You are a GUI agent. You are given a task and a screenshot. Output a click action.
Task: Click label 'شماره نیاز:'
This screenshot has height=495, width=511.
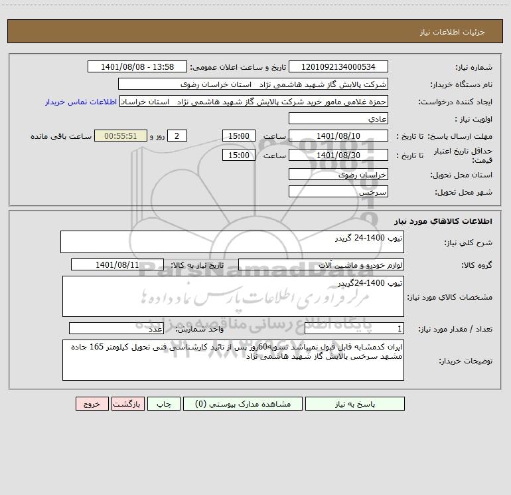click(x=474, y=68)
